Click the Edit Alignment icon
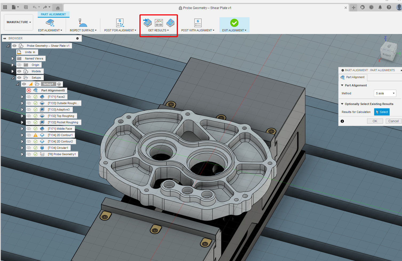Screen dimensions: 402x261 [x=50, y=23]
